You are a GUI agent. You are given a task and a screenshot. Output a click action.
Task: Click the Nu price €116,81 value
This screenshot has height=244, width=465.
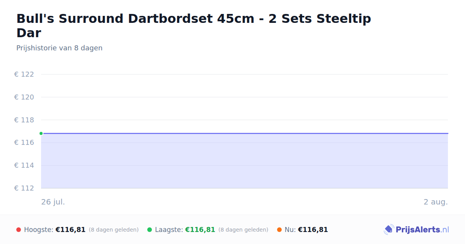(313, 230)
